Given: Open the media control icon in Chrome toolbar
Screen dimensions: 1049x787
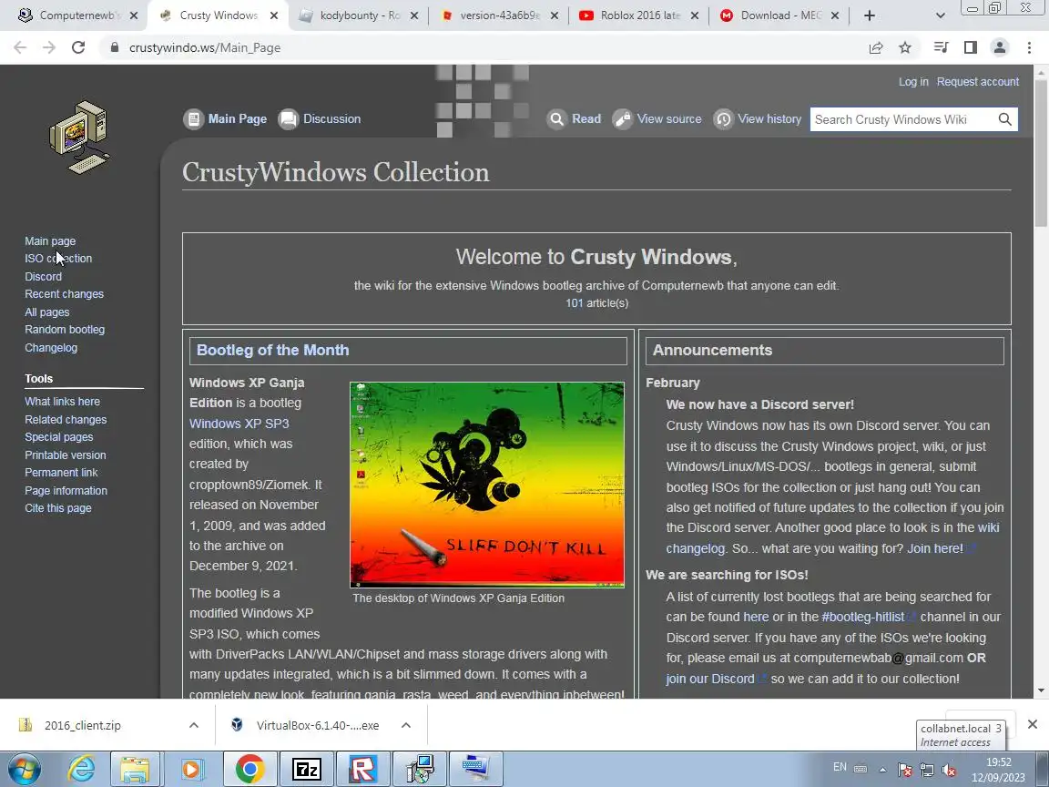Looking at the screenshot, I should (941, 47).
